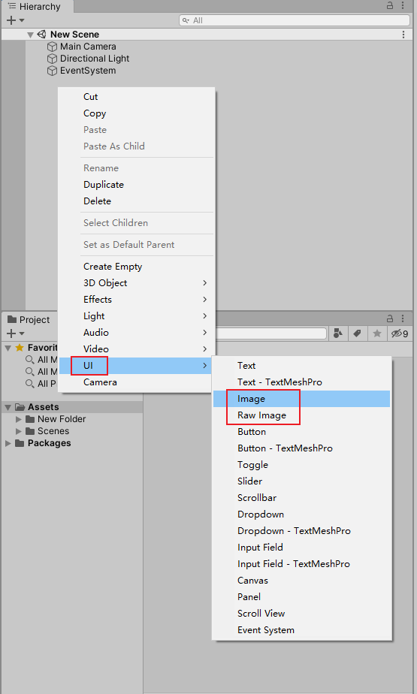Create a UI Image element
The height and width of the screenshot is (694, 417).
click(x=301, y=399)
